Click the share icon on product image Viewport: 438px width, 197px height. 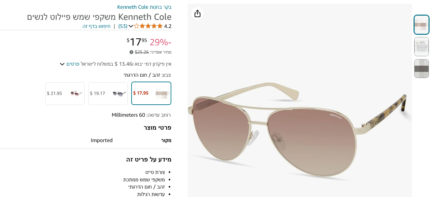197,13
